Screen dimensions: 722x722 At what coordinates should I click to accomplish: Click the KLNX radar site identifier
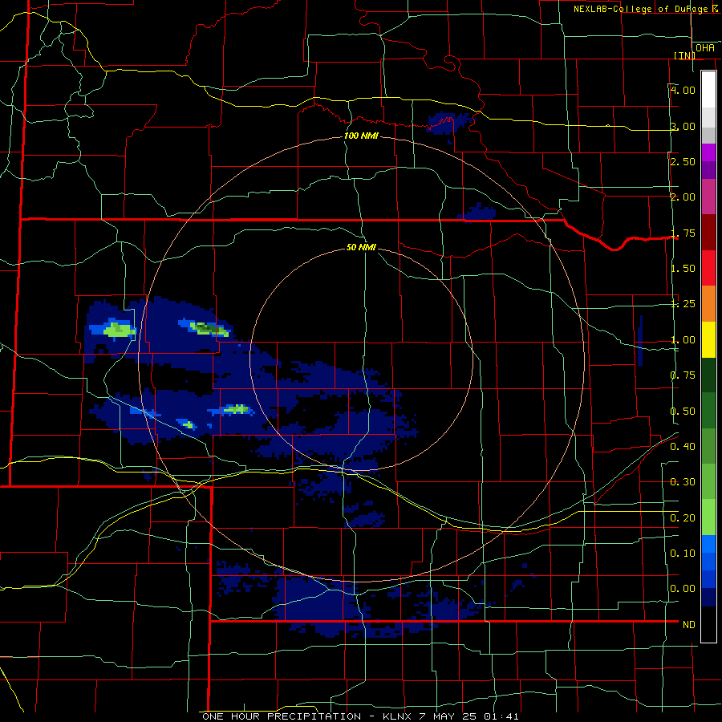pyautogui.click(x=398, y=716)
